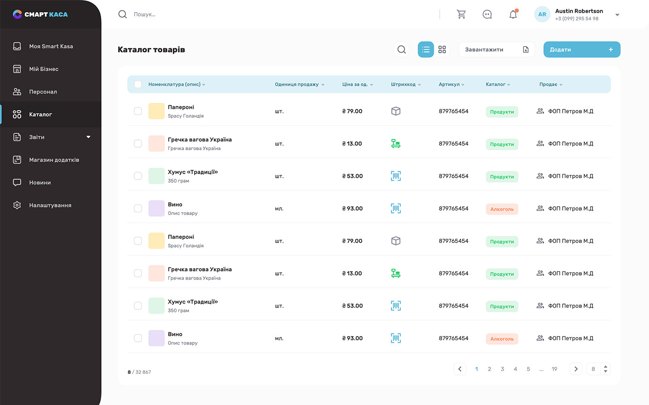This screenshot has height=405, width=649.
Task: Click the catalog search magnifier icon
Action: click(402, 50)
